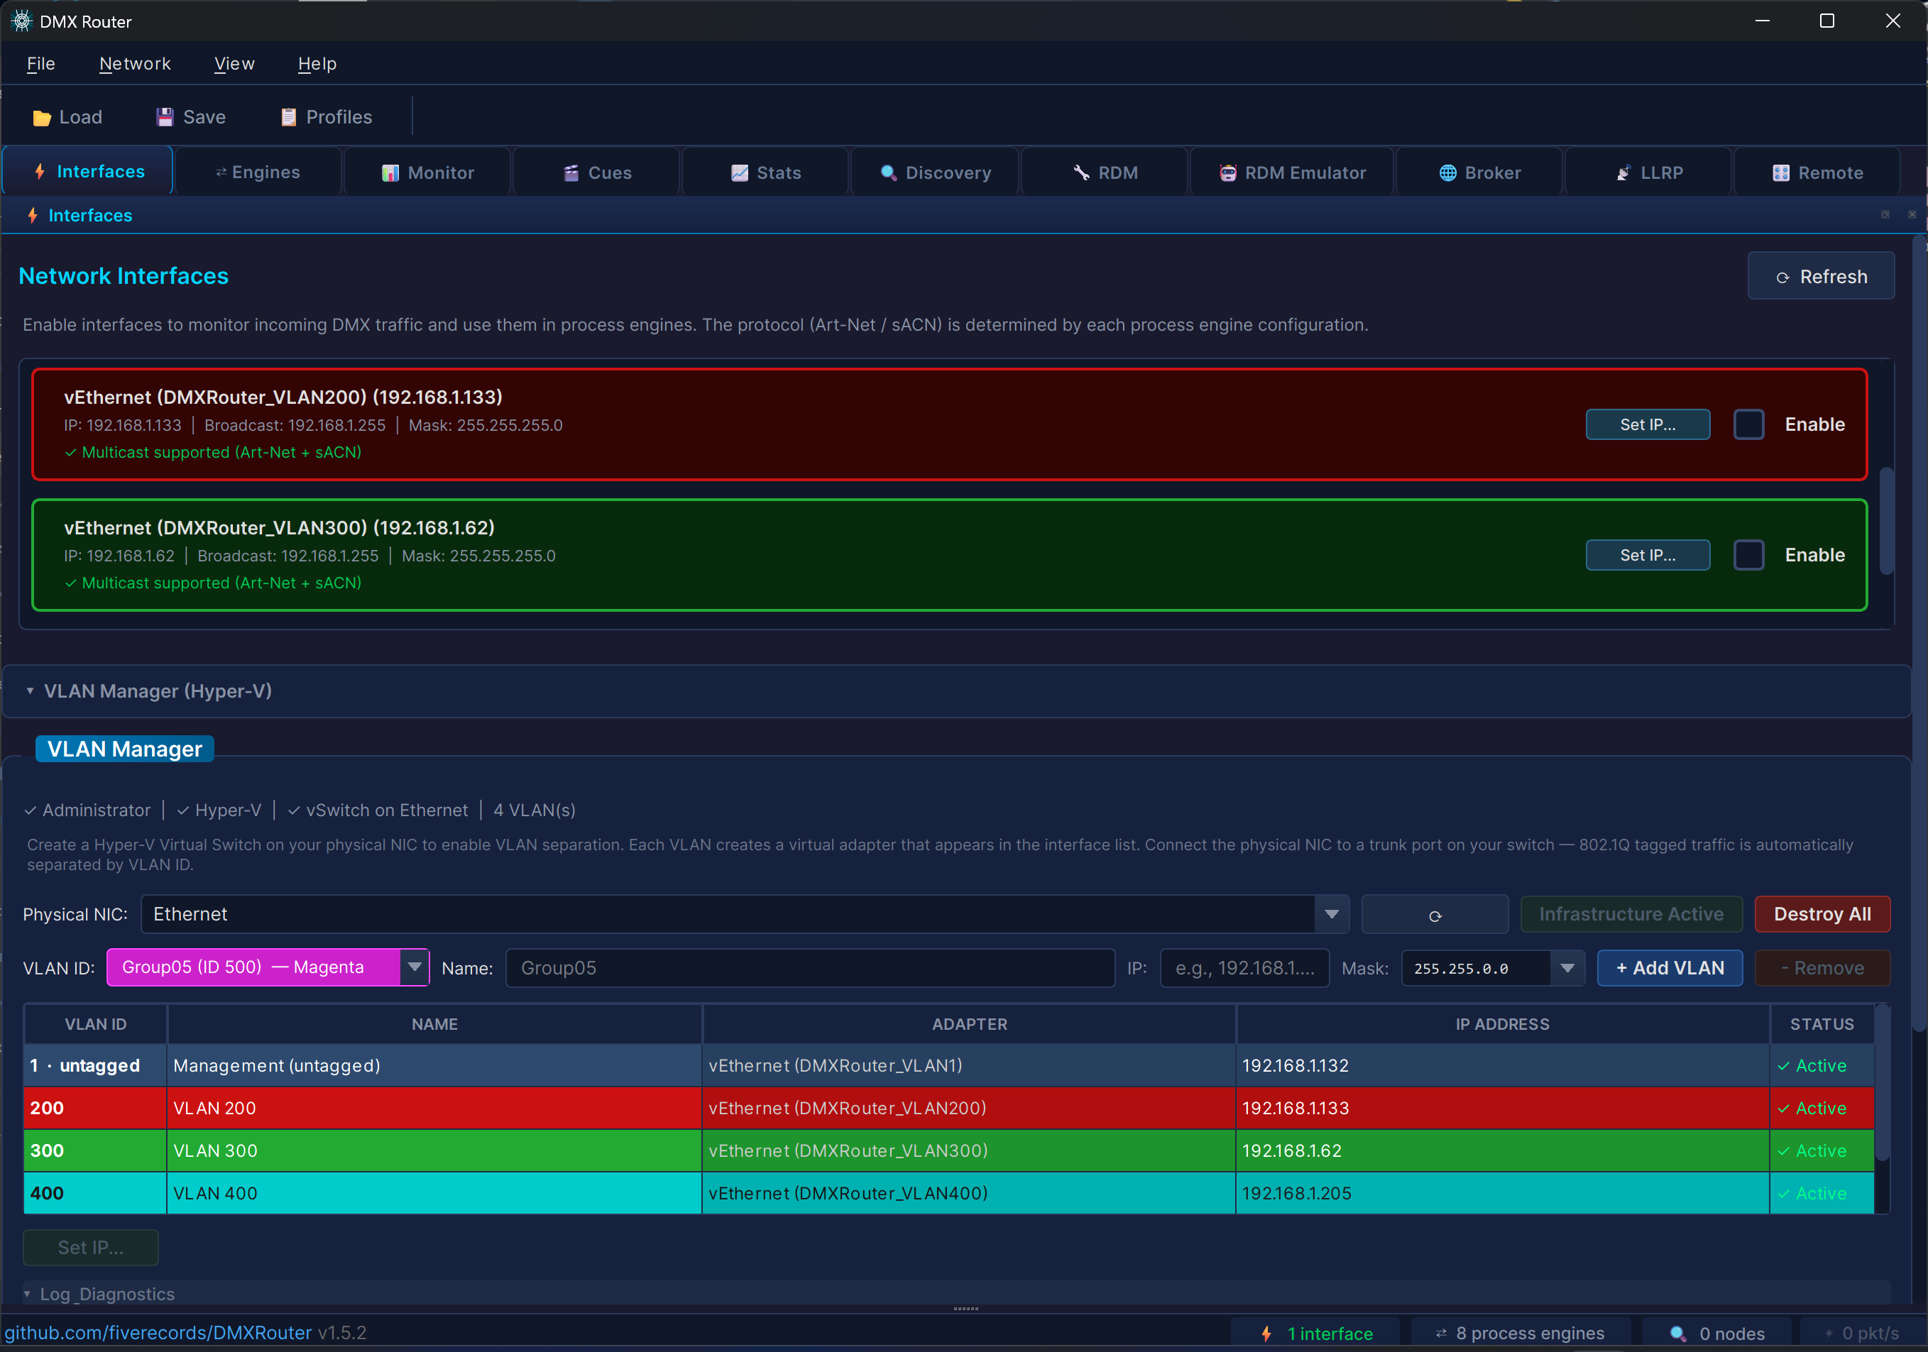Click the DMX Router app icon in title bar
Screen dimensions: 1928x1352
point(22,21)
